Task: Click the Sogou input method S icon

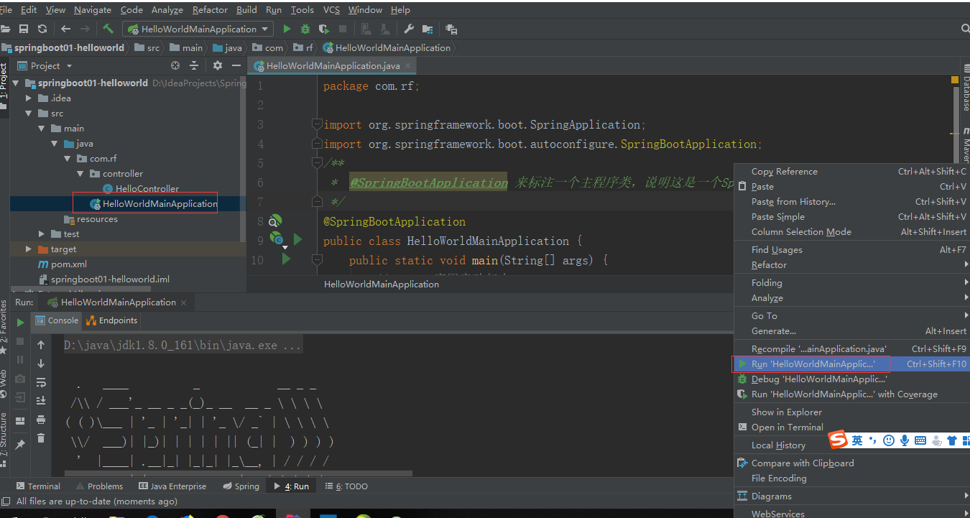Action: click(x=837, y=440)
